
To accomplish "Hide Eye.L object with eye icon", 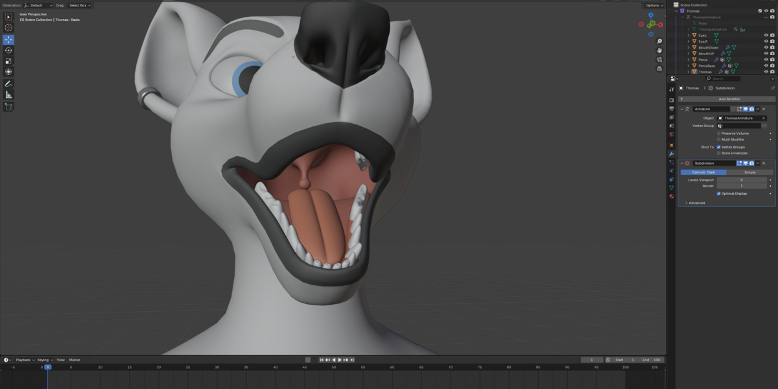I will 766,35.
